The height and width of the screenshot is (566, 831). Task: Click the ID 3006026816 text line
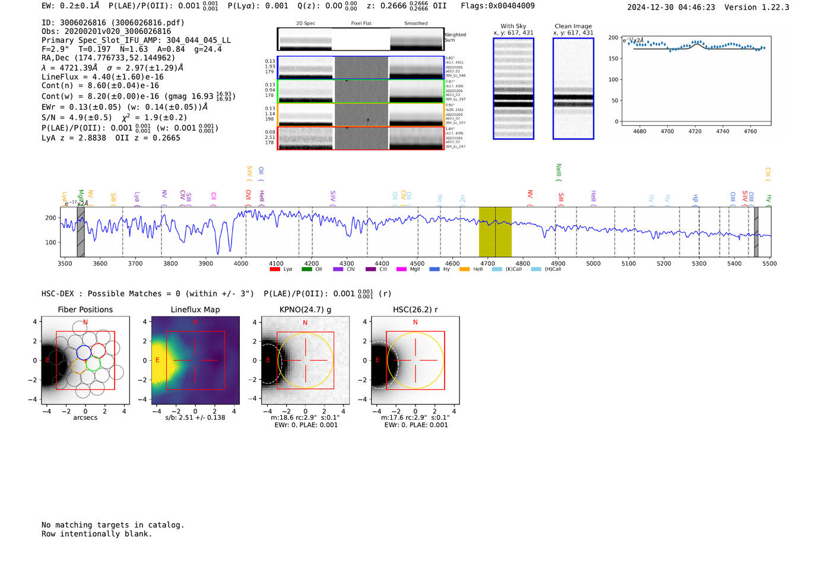click(x=113, y=23)
